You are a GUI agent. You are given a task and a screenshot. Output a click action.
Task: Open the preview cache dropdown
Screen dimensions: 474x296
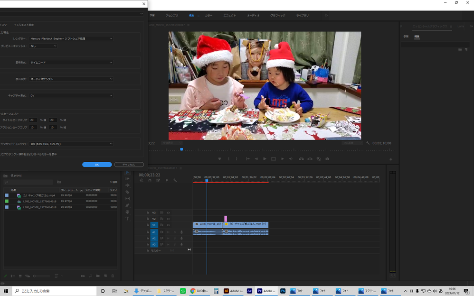click(43, 46)
